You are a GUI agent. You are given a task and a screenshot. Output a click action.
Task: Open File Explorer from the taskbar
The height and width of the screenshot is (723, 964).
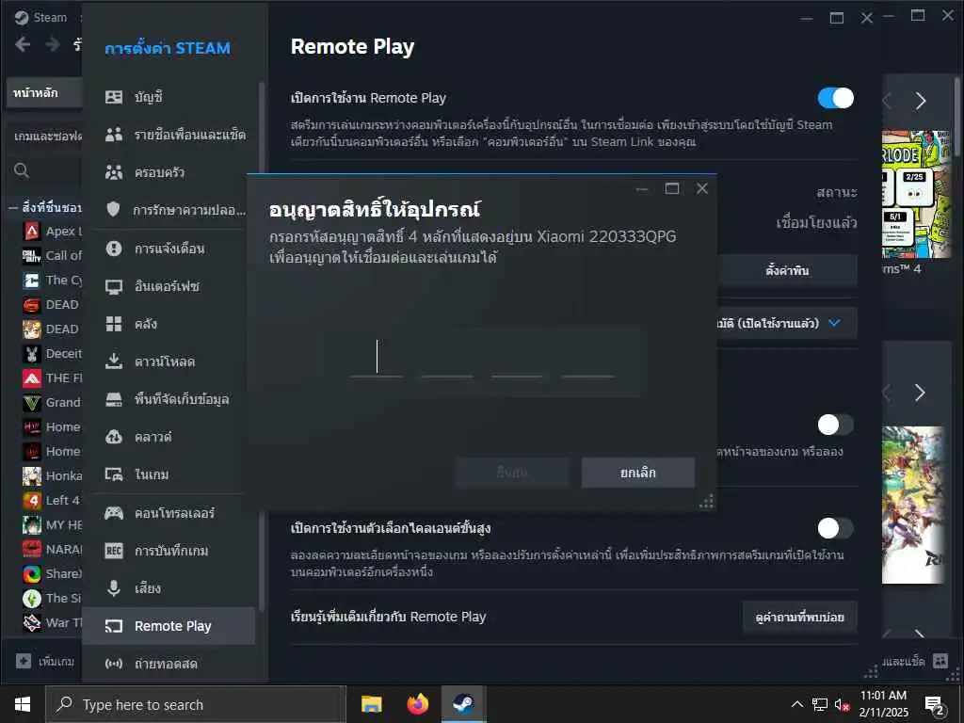pyautogui.click(x=371, y=704)
